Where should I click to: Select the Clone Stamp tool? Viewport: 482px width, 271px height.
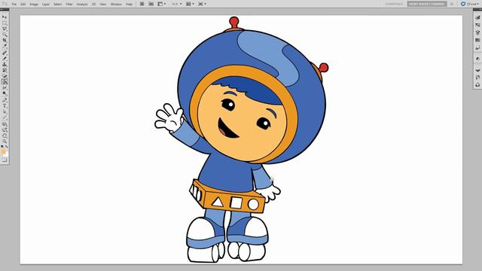[5, 64]
